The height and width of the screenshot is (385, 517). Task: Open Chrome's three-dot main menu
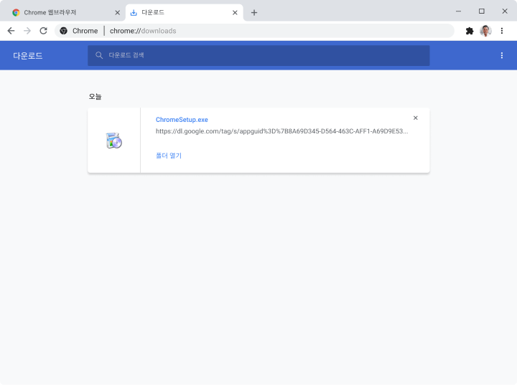point(502,31)
